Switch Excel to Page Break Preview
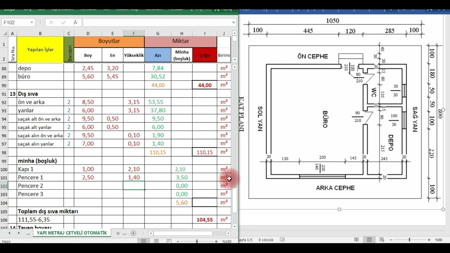Screen dimensions: 450x253 click(x=169, y=241)
